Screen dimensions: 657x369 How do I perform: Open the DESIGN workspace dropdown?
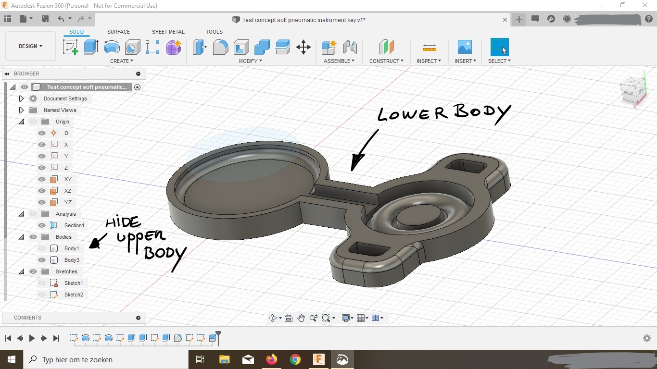pyautogui.click(x=31, y=46)
